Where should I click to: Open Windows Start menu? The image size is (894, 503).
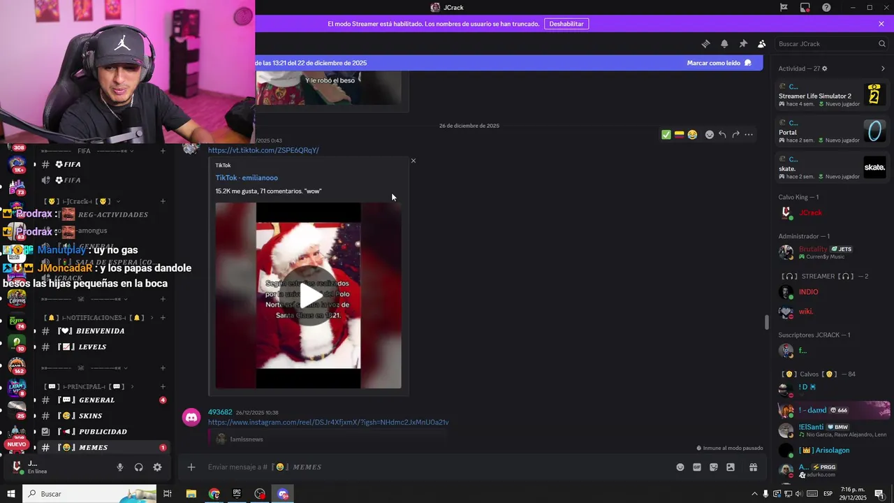pos(11,494)
